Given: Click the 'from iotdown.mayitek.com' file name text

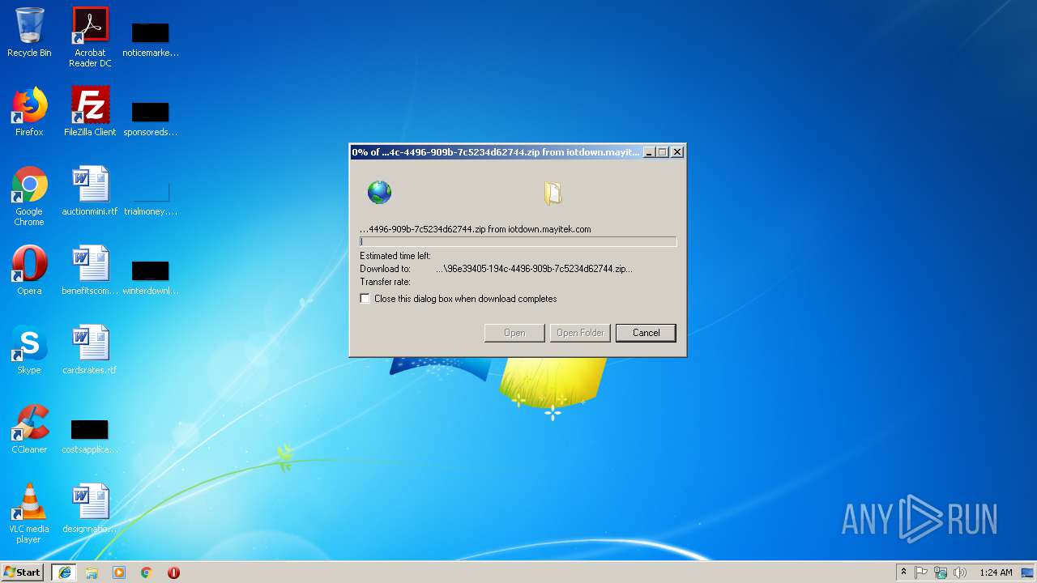Looking at the screenshot, I should tap(476, 229).
